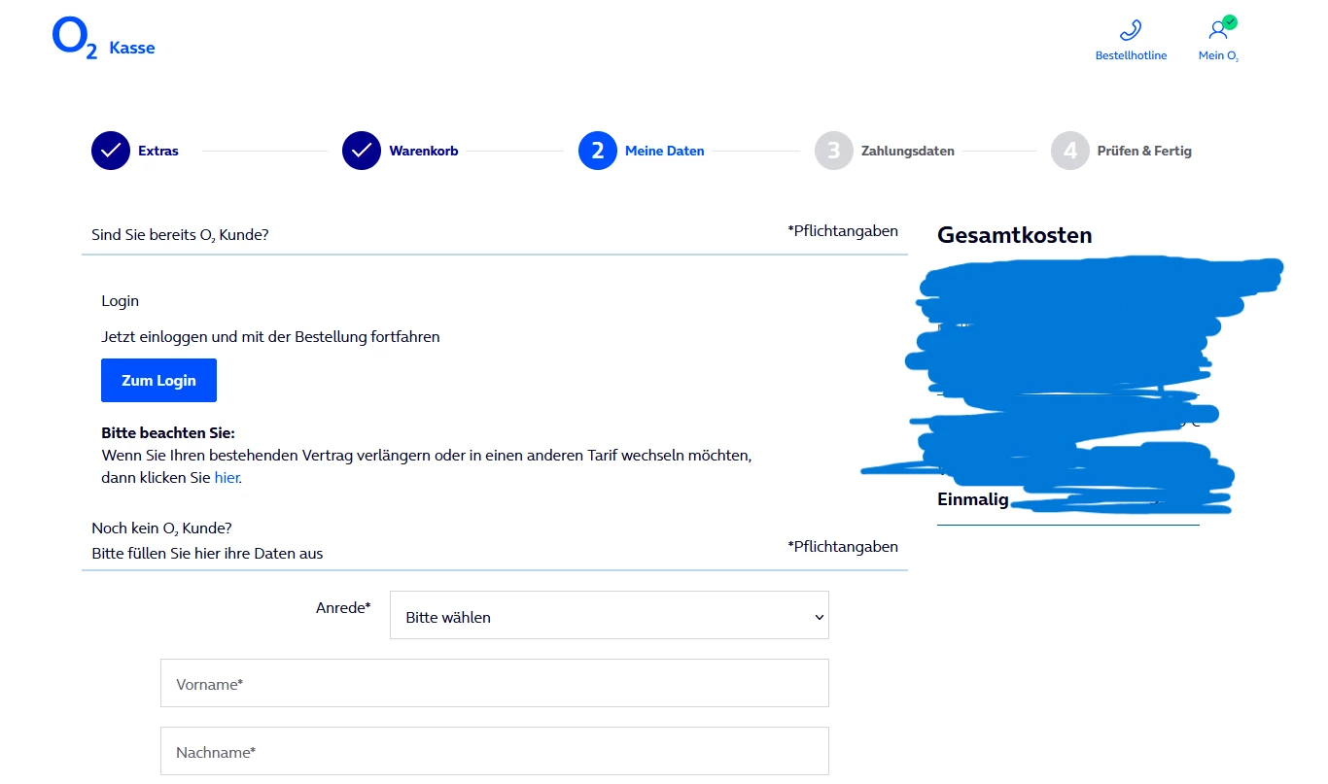Screen dimensions: 1328x784
Task: Click the 'Sind Sie bereits O2 Kunde?' heading
Action: [180, 235]
